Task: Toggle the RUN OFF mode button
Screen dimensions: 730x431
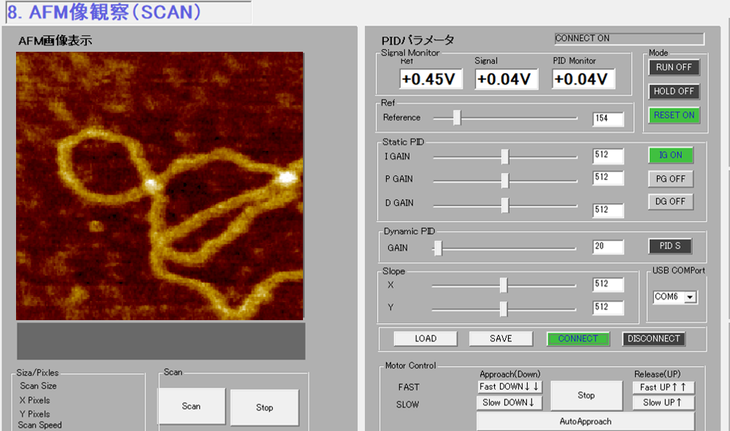Action: (x=674, y=67)
